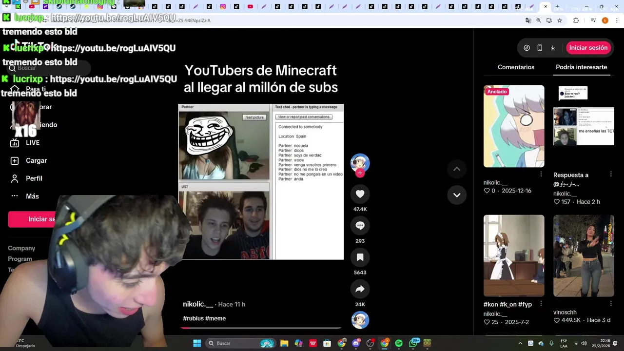The height and width of the screenshot is (351, 624).
Task: Open the Windows Start menu
Action: [x=197, y=343]
